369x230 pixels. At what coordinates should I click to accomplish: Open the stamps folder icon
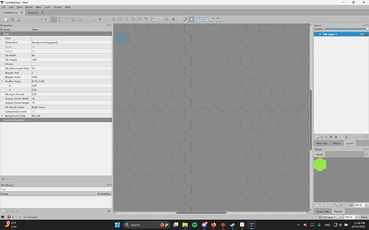tap(109, 211)
